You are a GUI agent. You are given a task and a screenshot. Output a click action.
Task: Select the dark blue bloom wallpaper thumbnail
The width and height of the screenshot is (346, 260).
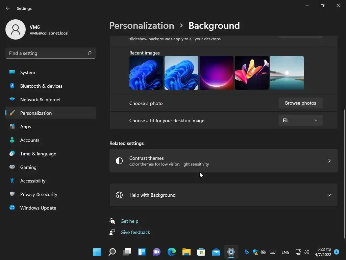coord(146,73)
